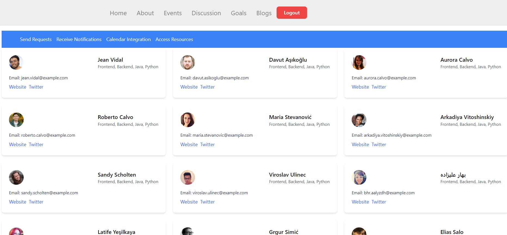Select Maria Stevanović's avatar

(188, 120)
